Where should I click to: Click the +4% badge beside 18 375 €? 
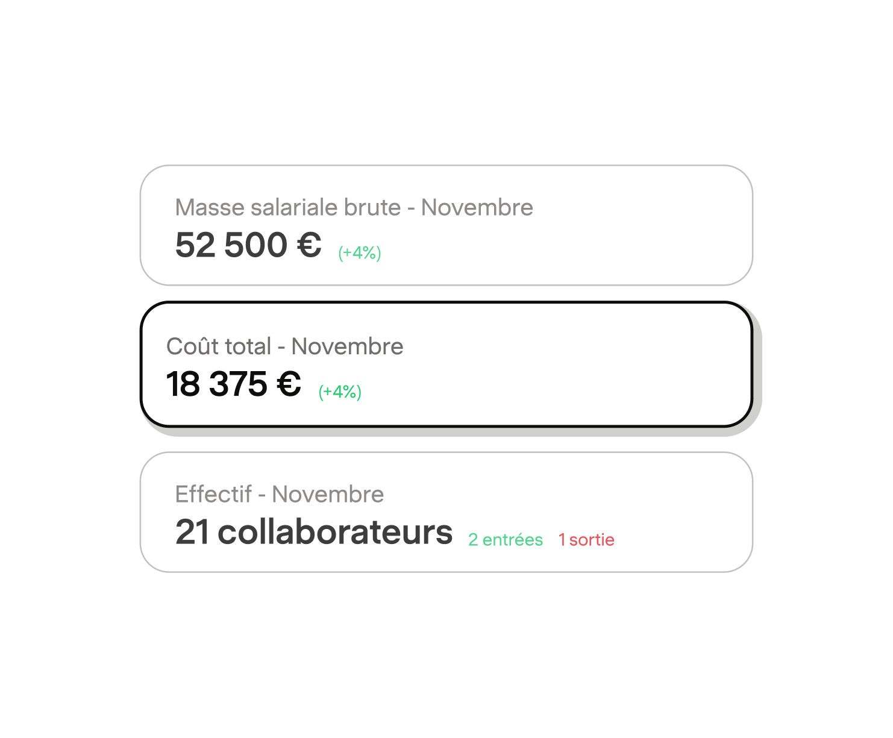click(340, 392)
